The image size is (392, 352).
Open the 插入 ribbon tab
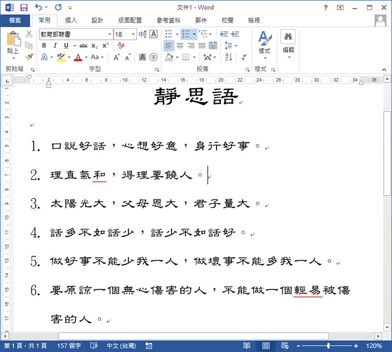[x=71, y=20]
